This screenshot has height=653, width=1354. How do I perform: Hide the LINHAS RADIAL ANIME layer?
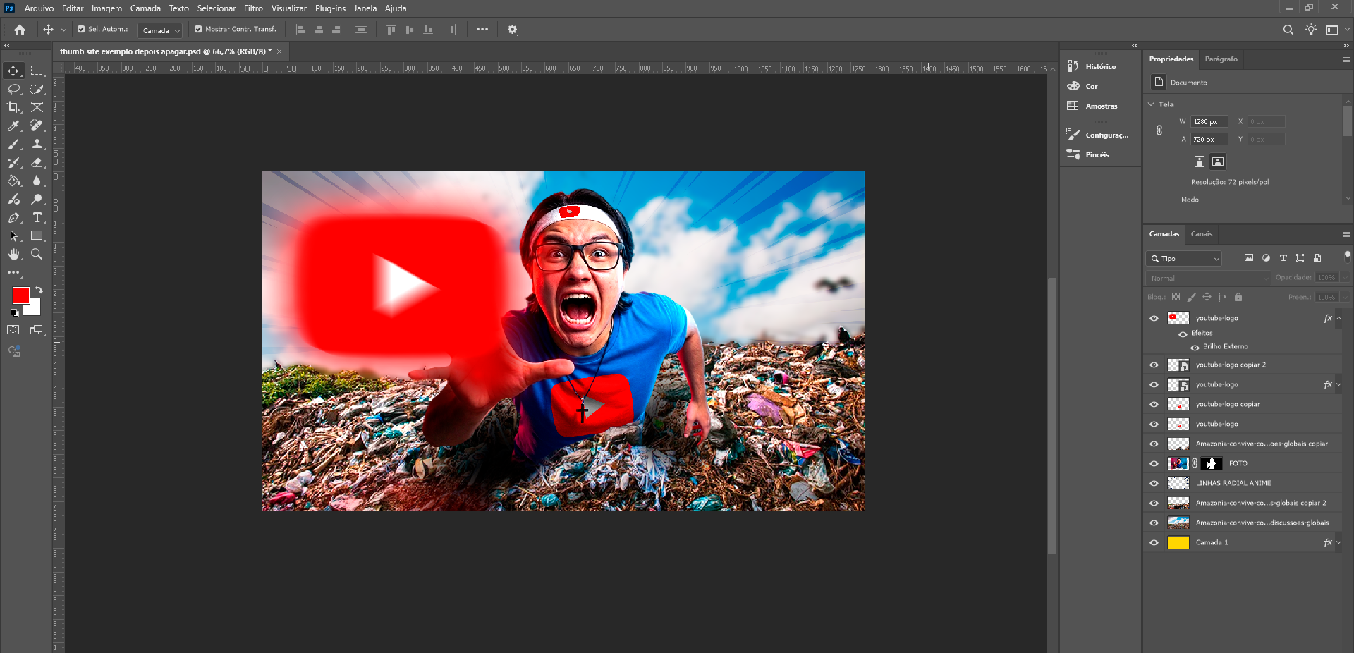[1154, 483]
